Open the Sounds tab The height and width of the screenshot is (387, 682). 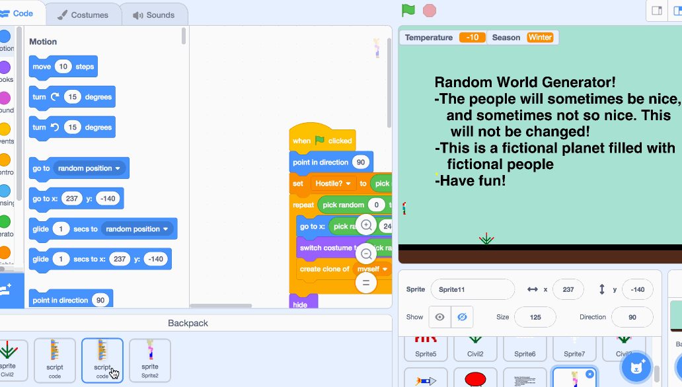[153, 15]
